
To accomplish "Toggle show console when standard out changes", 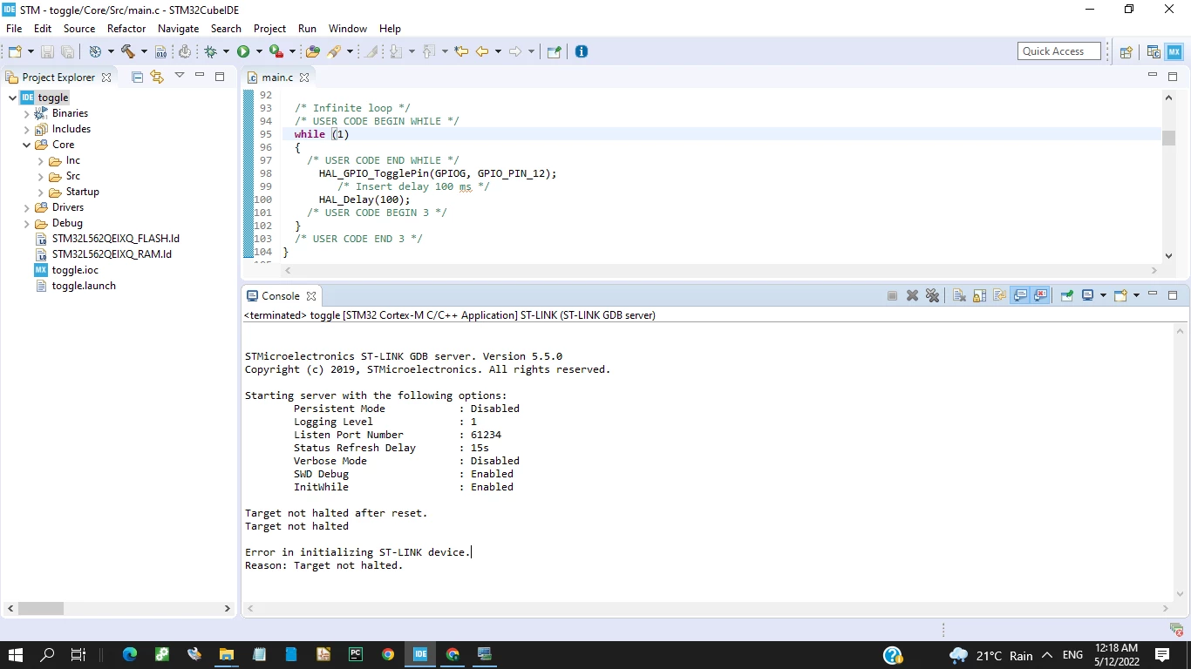I will click(1019, 295).
